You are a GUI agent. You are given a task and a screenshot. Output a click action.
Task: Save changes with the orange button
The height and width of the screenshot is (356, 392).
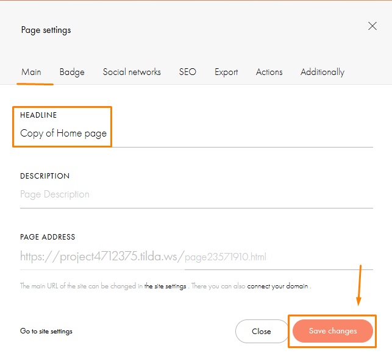(333, 331)
